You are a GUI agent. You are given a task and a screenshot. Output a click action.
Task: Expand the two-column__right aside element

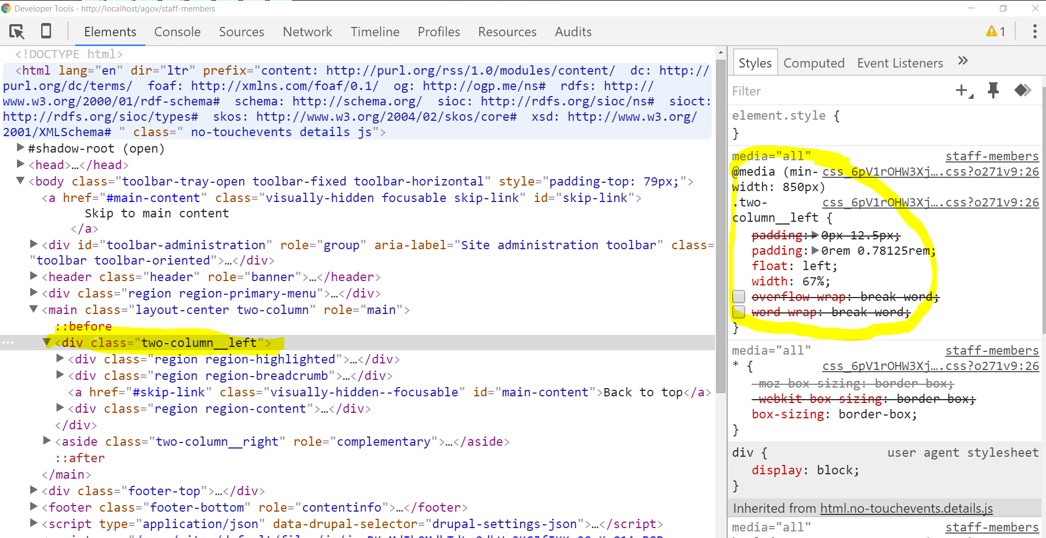47,441
